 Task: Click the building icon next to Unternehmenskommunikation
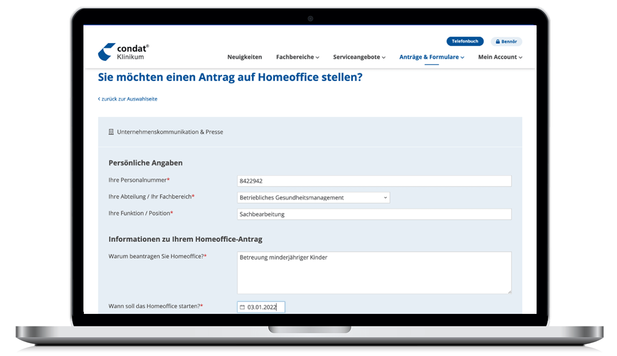pos(111,132)
